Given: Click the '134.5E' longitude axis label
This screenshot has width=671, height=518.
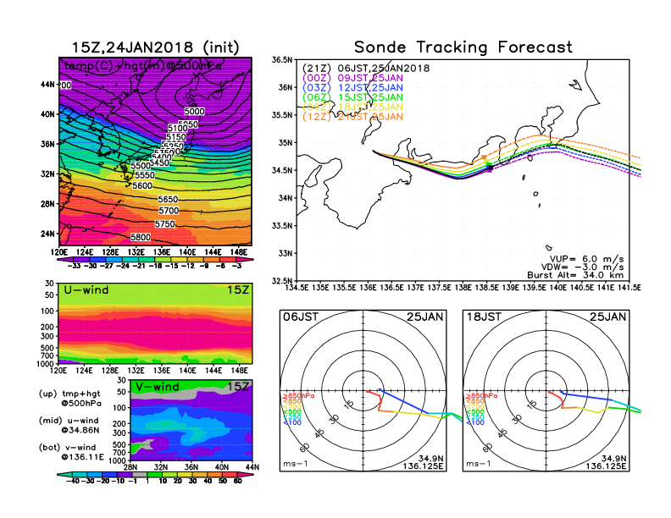Looking at the screenshot, I should coord(297,288).
